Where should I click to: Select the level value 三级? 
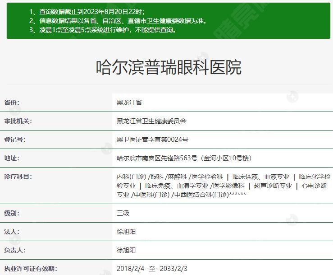coord(123,213)
